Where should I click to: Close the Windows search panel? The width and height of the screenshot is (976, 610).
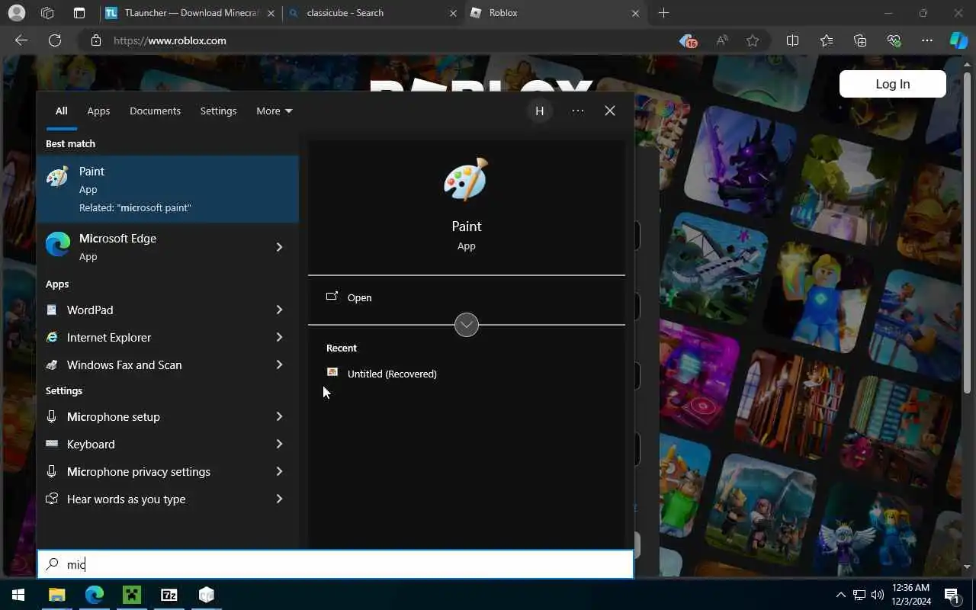pyautogui.click(x=610, y=111)
